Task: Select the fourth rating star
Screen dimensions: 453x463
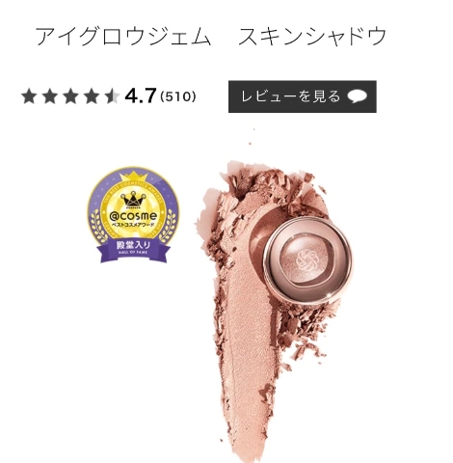Action: pos(91,96)
